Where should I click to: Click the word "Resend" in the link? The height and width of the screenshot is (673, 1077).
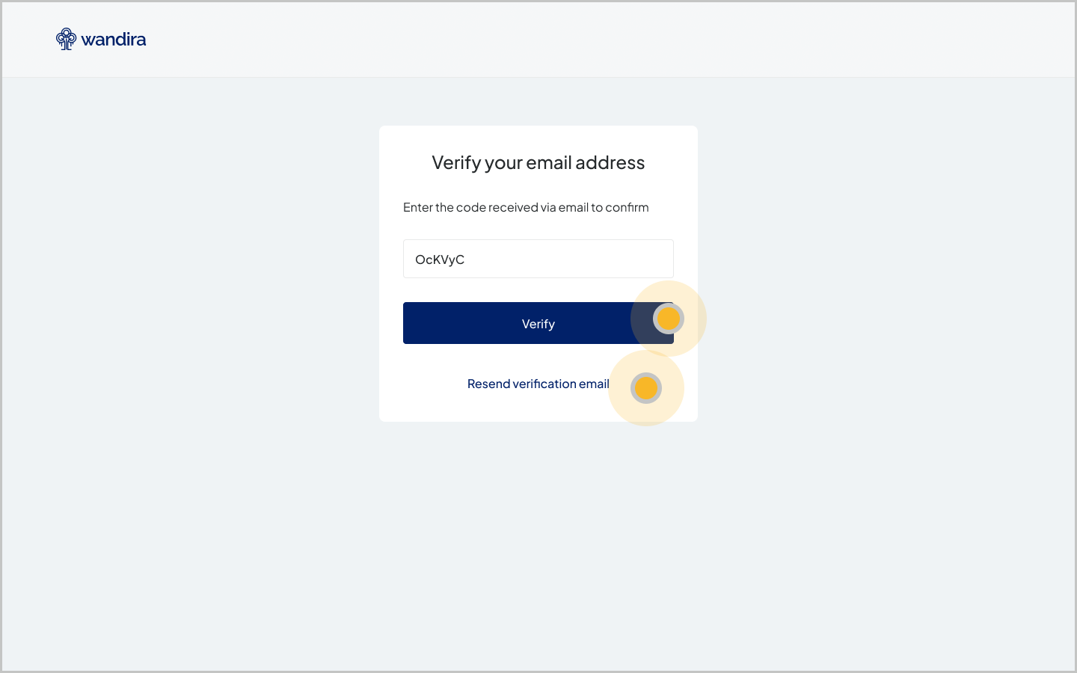(x=488, y=384)
